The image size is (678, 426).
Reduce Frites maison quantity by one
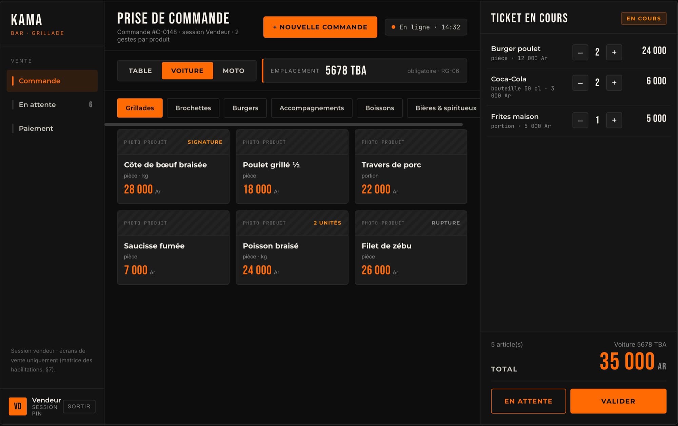(x=580, y=120)
